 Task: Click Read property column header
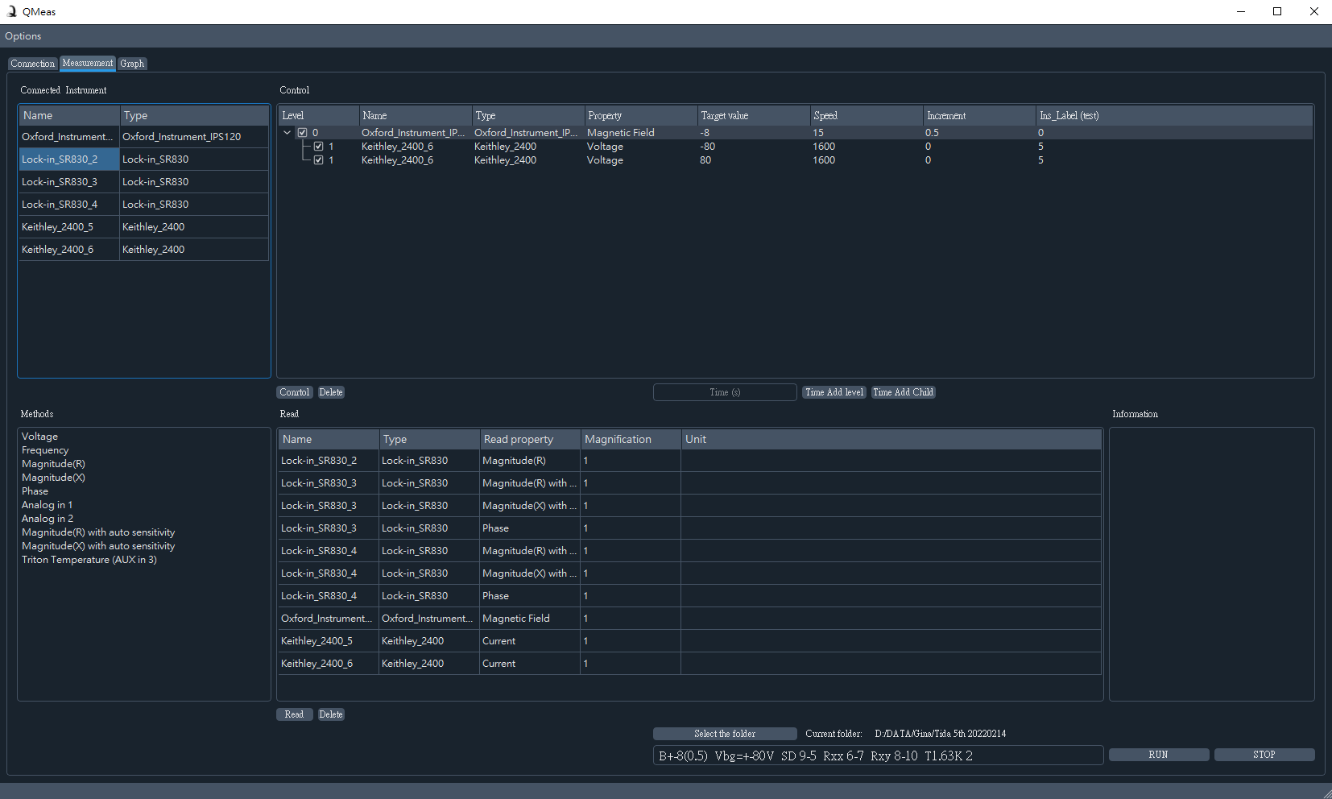coord(530,440)
